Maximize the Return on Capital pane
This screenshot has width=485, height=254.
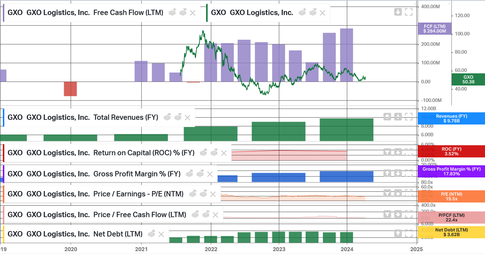(x=409, y=152)
